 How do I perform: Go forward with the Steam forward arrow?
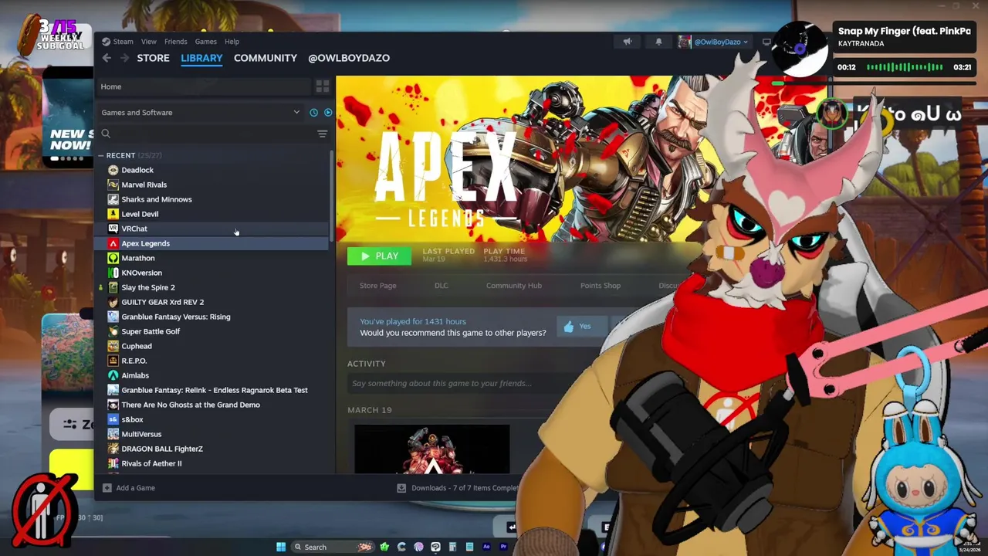pyautogui.click(x=125, y=58)
